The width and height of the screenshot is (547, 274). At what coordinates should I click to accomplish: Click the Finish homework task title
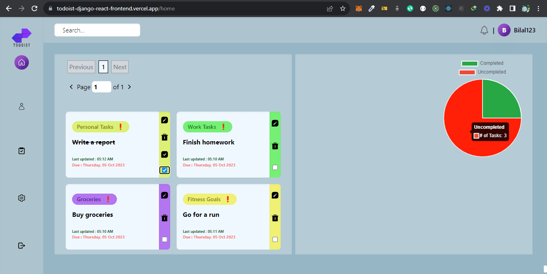point(209,142)
